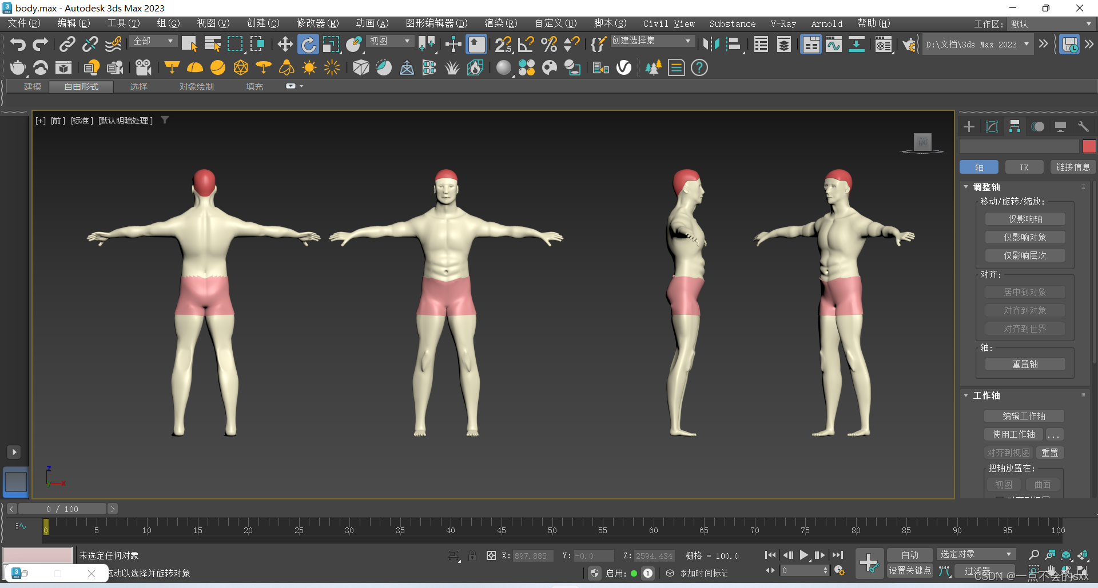1098x588 pixels.
Task: Click the 重置轴 button
Action: (x=1025, y=364)
